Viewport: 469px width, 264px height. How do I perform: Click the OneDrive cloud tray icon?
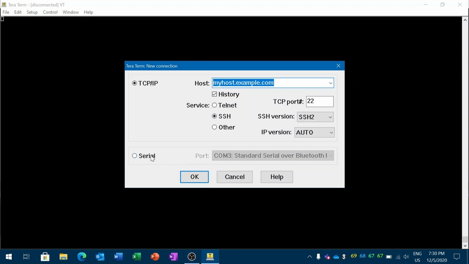[x=336, y=257]
